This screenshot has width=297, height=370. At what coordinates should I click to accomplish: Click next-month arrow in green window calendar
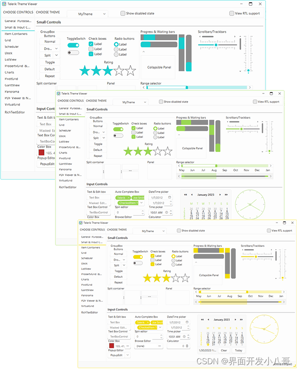(220, 195)
